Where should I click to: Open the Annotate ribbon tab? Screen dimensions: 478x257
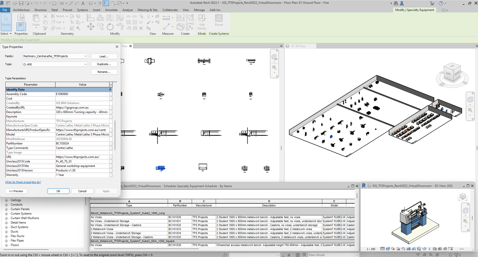tap(111, 10)
